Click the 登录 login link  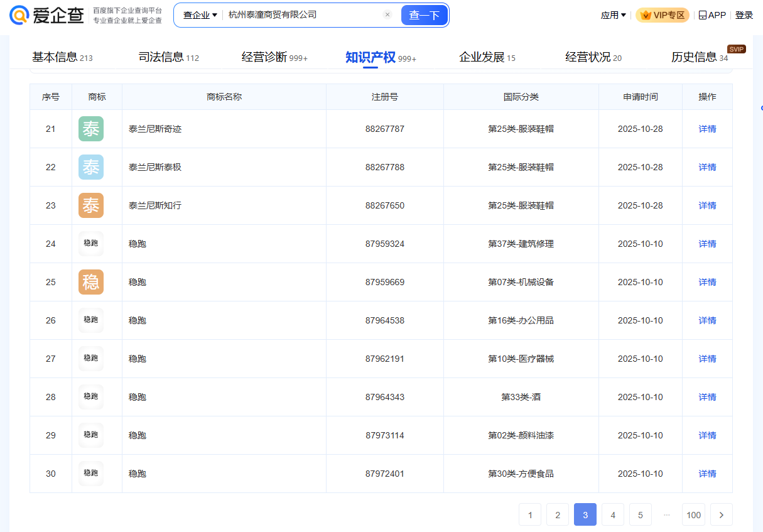(x=744, y=15)
